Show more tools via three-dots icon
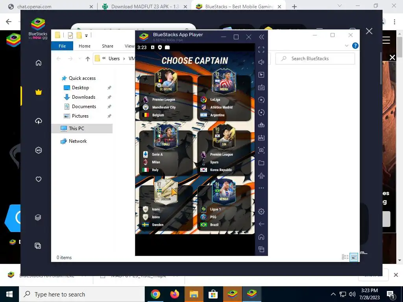403x302 pixels. pos(261,188)
